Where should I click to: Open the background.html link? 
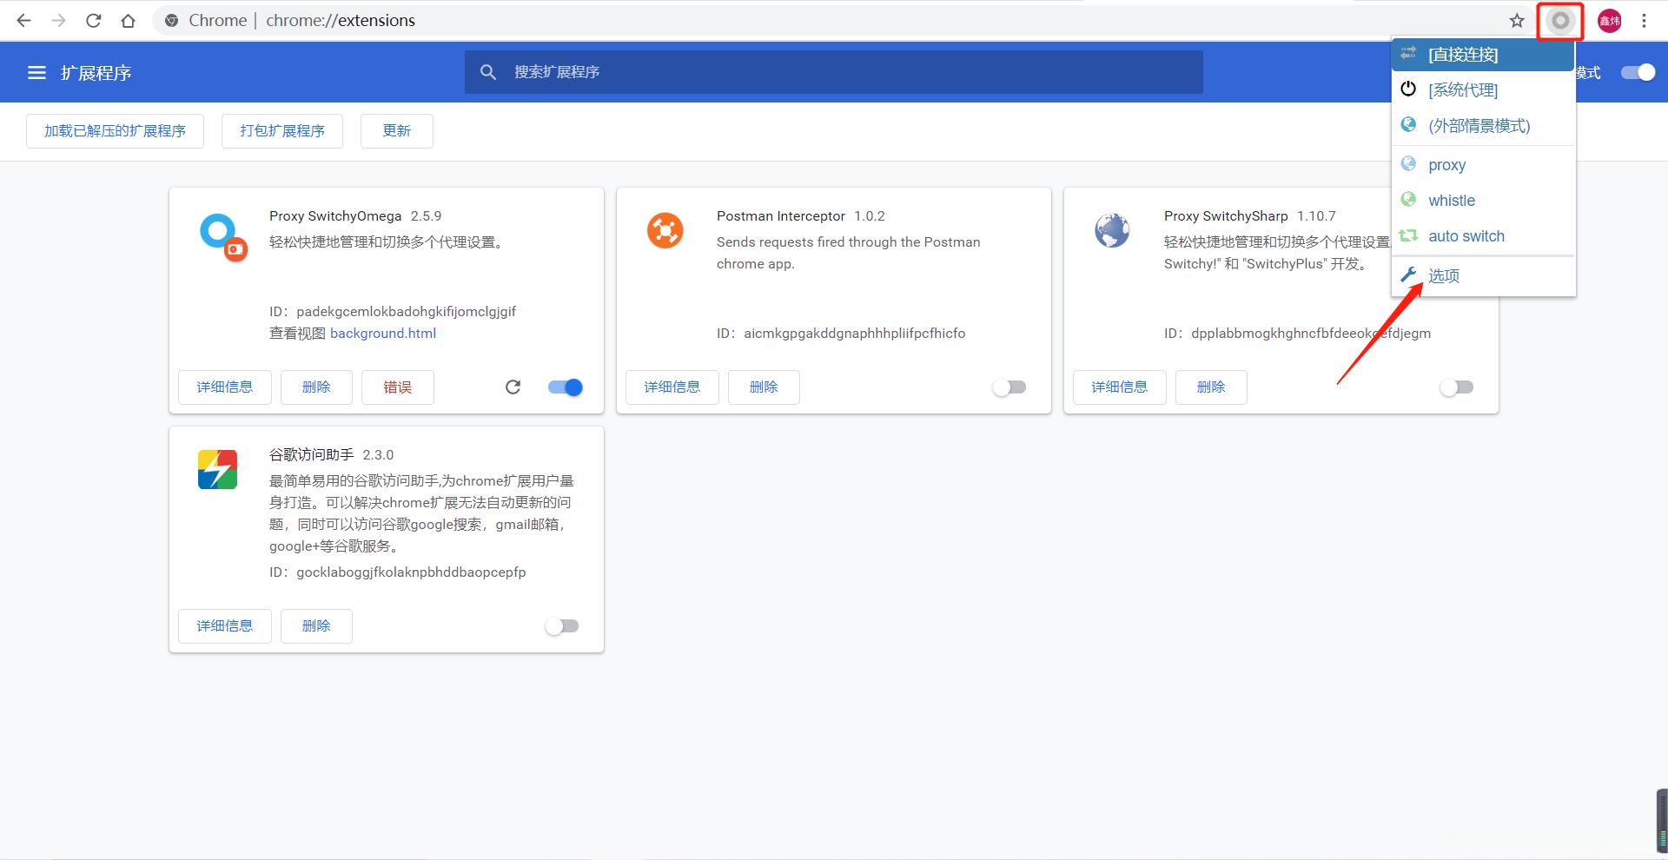383,334
